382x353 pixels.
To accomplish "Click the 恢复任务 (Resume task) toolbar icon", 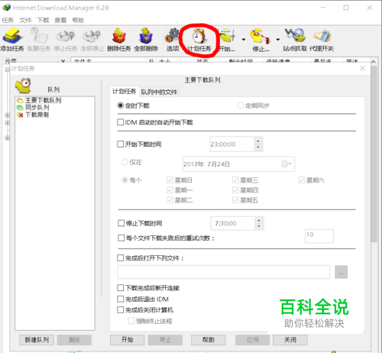I will 39,40.
